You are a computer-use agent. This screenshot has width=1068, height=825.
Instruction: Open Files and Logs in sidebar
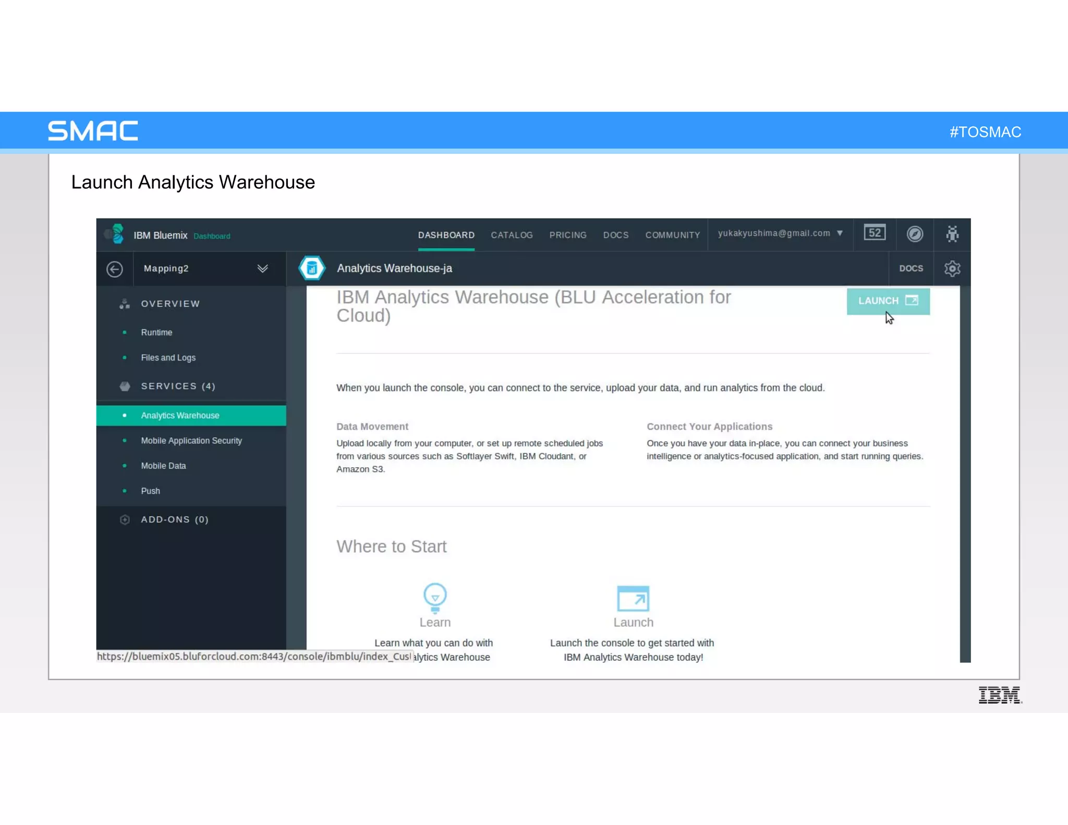(168, 358)
